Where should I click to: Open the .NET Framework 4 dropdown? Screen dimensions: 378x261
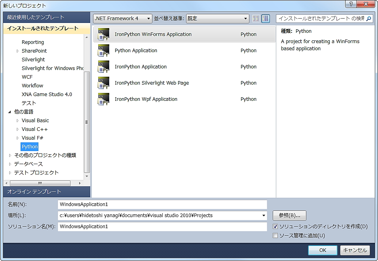click(x=123, y=19)
